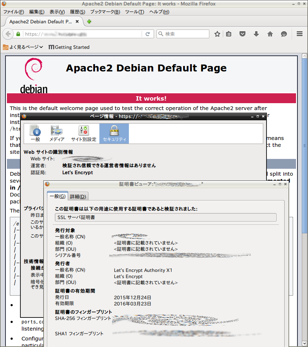
Task: Bookmark this page with the star icon
Action: click(x=217, y=34)
